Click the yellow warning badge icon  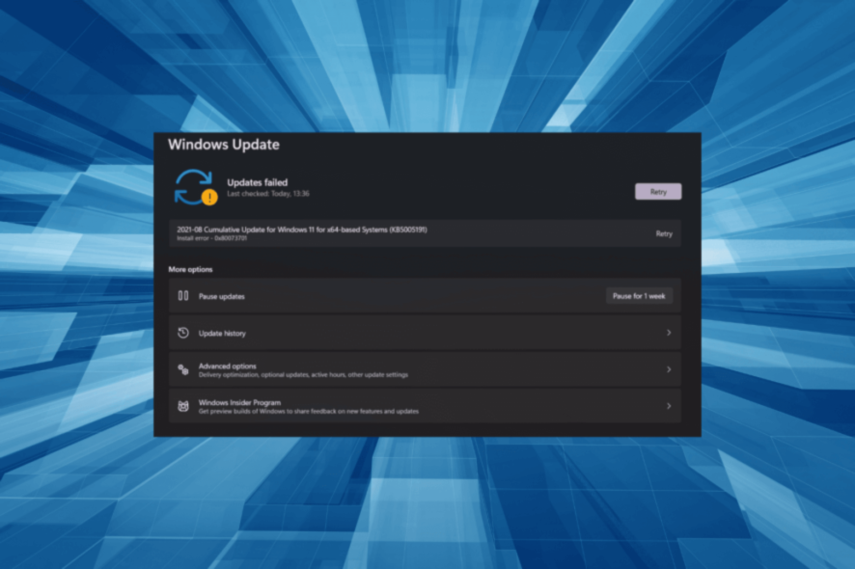pyautogui.click(x=209, y=198)
